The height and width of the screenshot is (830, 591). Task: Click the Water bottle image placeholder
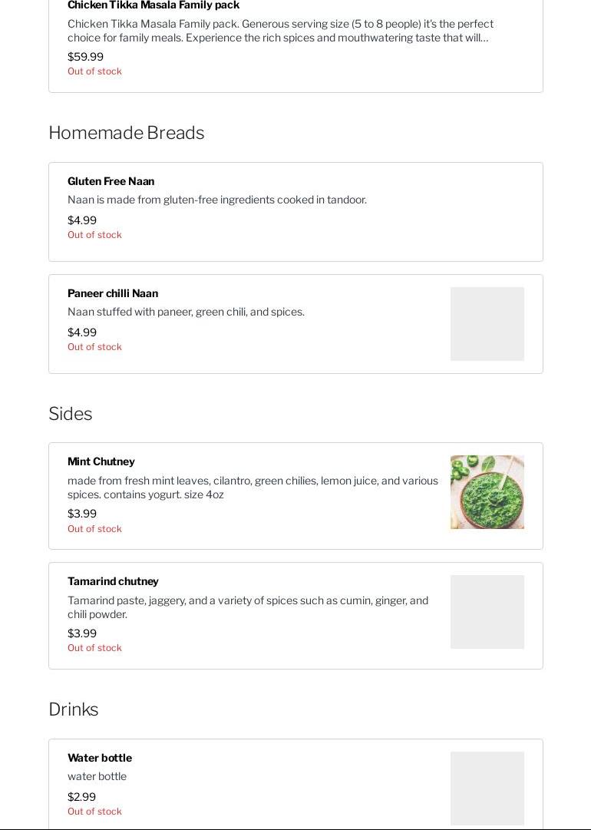point(487,789)
